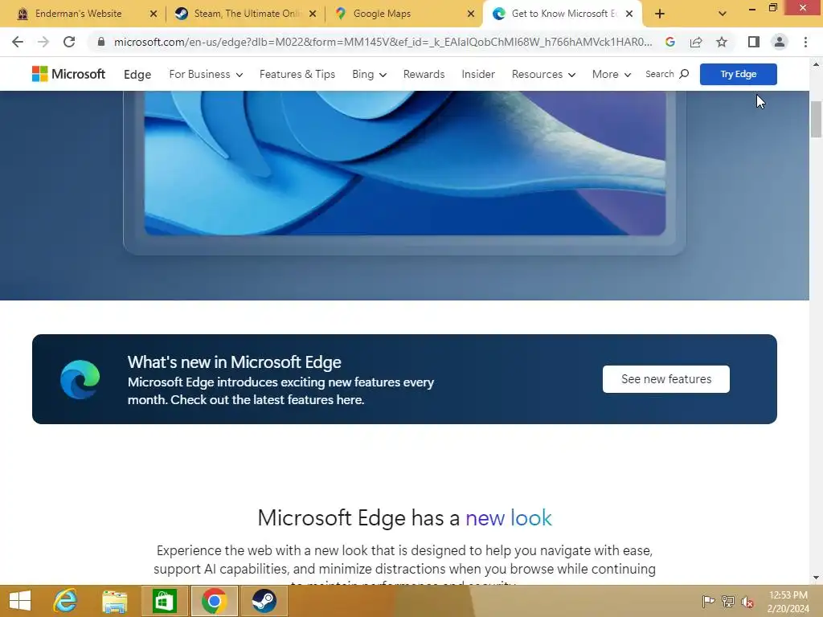Click the muted volume tray icon
This screenshot has height=617, width=823.
(747, 602)
